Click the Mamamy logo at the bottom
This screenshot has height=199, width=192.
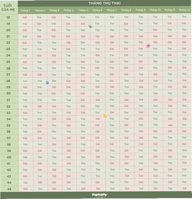pyautogui.click(x=100, y=195)
